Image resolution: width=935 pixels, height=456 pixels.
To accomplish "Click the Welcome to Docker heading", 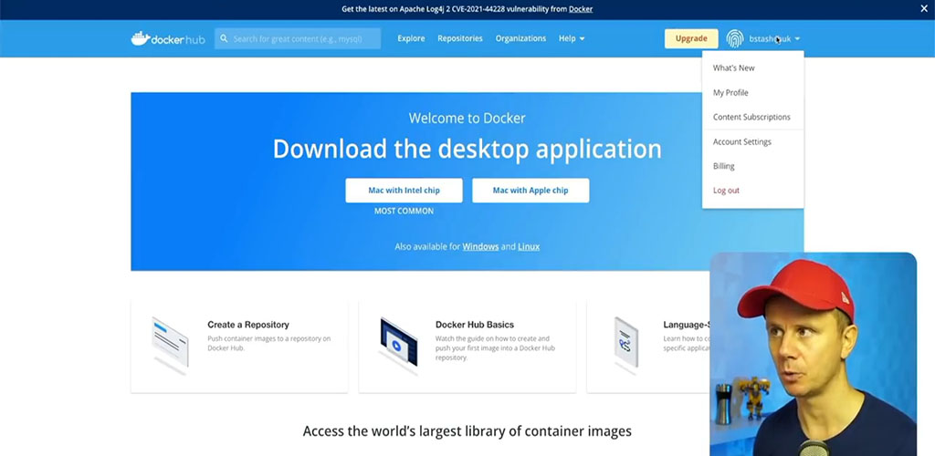I will point(467,118).
